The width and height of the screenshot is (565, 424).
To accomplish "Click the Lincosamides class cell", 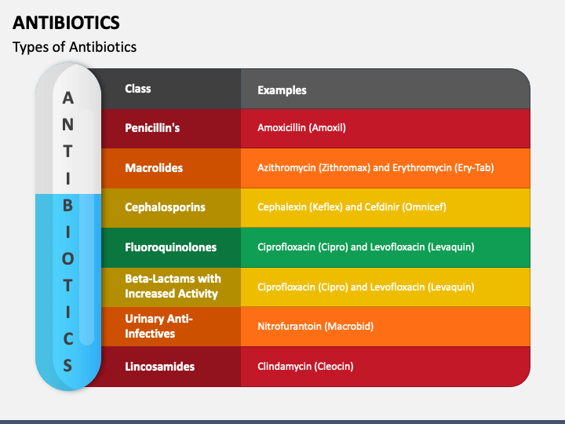I will [x=171, y=367].
